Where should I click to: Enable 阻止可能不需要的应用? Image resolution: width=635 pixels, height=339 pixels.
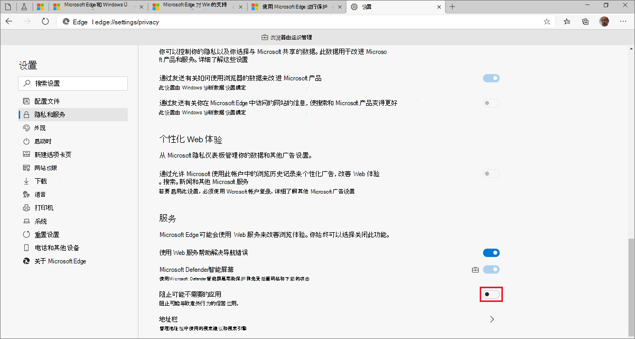(x=491, y=294)
